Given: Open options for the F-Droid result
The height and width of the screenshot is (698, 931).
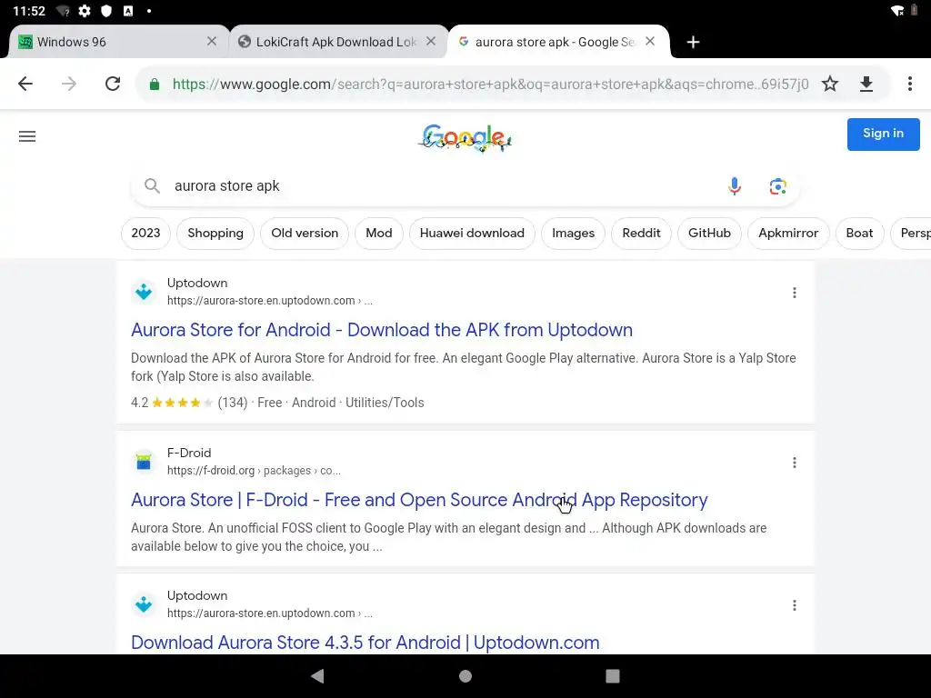Looking at the screenshot, I should click(x=795, y=463).
